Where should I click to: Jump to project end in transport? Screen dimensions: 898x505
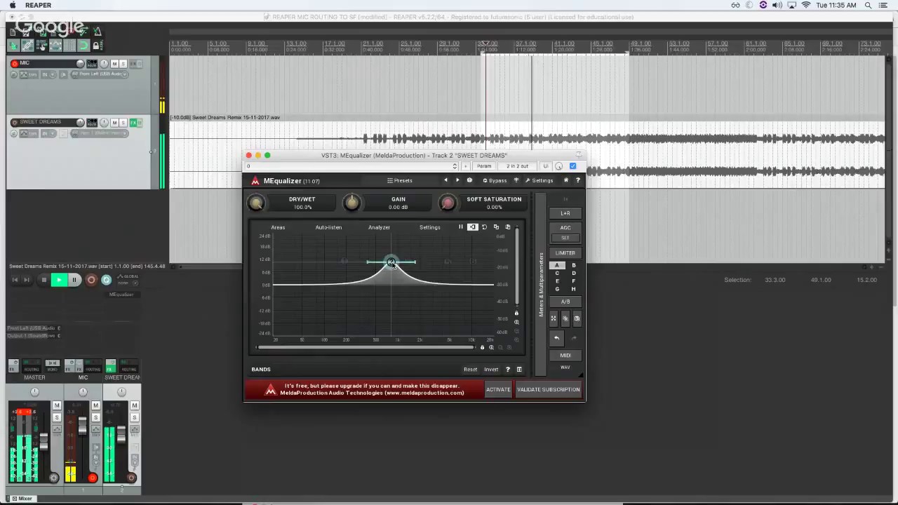point(27,280)
